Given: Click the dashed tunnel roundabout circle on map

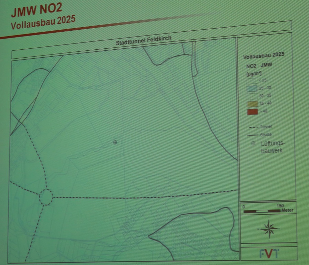Looking at the screenshot, I should click(46, 197).
